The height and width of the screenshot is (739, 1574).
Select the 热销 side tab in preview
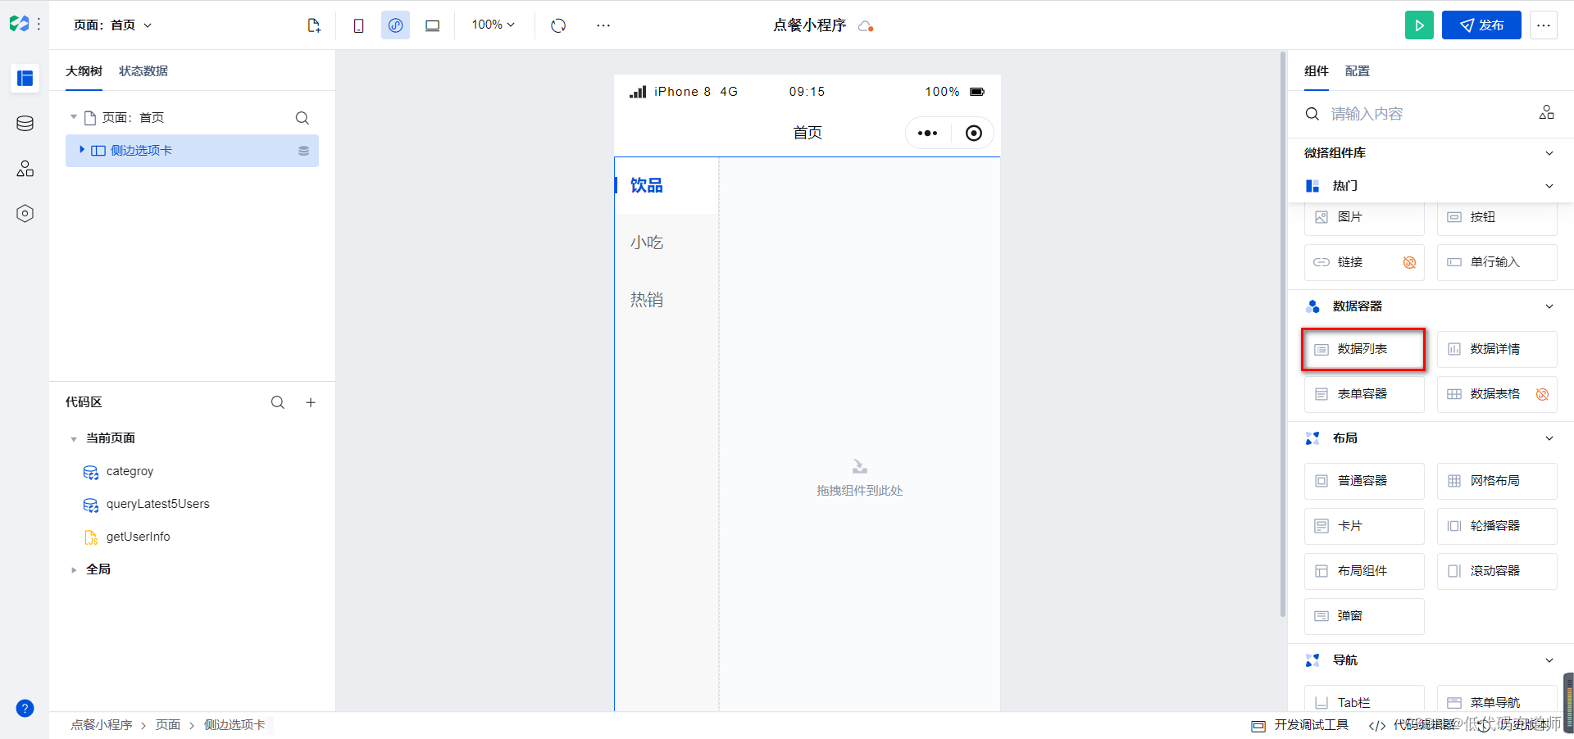[x=666, y=300]
